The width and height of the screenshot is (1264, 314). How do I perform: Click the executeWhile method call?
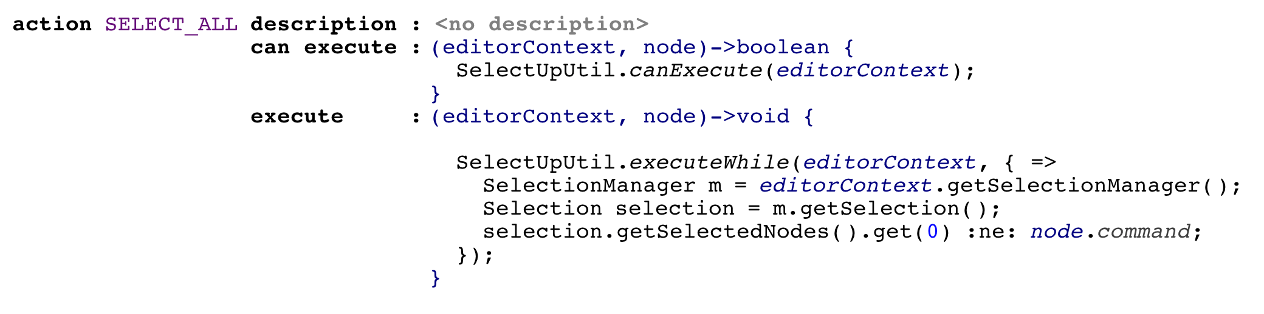click(x=709, y=163)
